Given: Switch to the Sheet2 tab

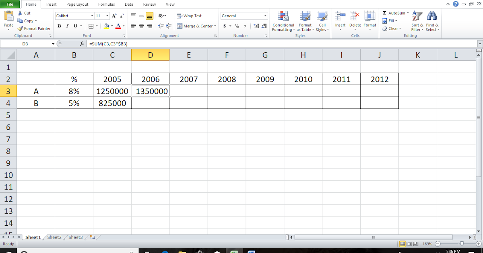Looking at the screenshot, I should [x=54, y=237].
